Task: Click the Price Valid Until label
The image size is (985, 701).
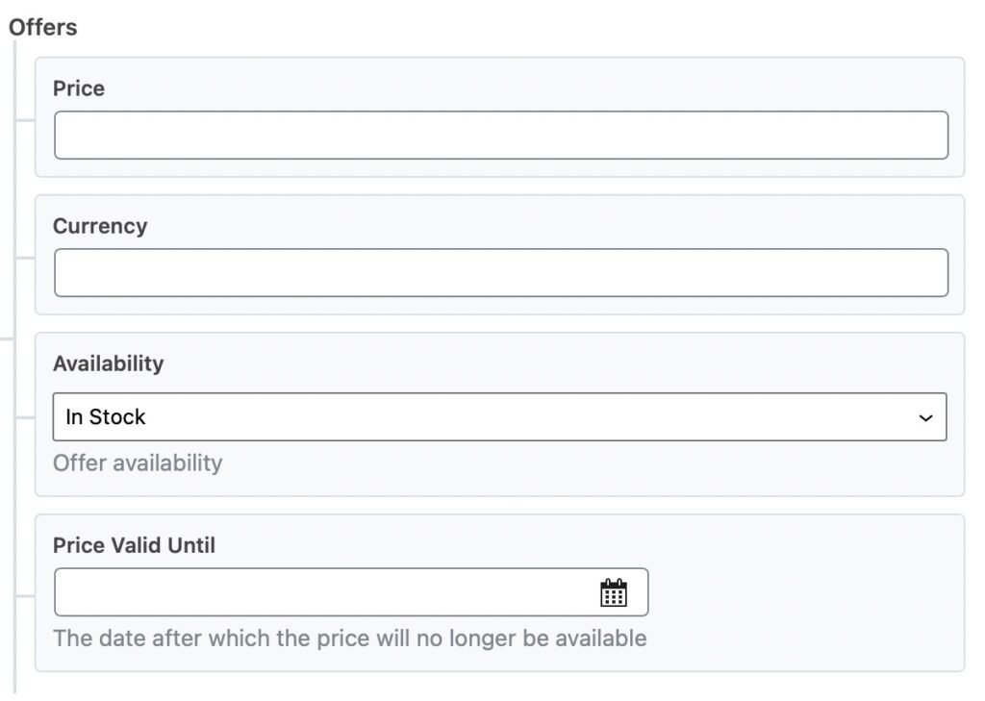Action: (134, 545)
